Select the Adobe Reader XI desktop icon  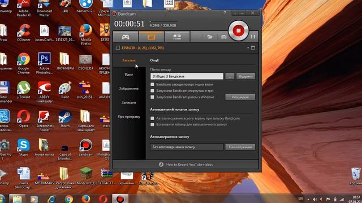tap(24, 8)
